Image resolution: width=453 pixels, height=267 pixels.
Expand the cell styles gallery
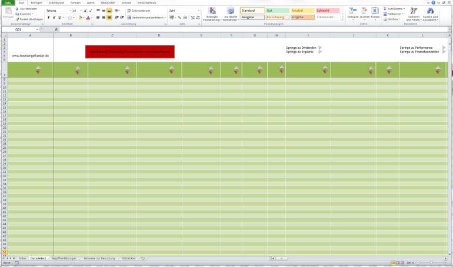[x=342, y=19]
